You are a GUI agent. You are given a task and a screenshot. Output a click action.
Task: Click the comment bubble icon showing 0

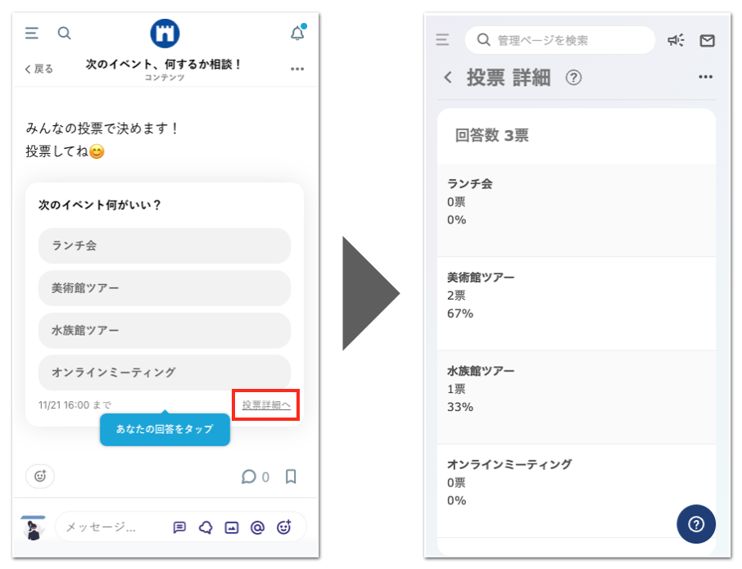click(x=248, y=476)
